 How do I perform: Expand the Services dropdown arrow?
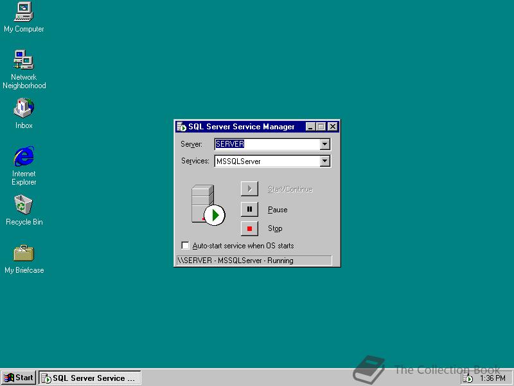tap(325, 161)
